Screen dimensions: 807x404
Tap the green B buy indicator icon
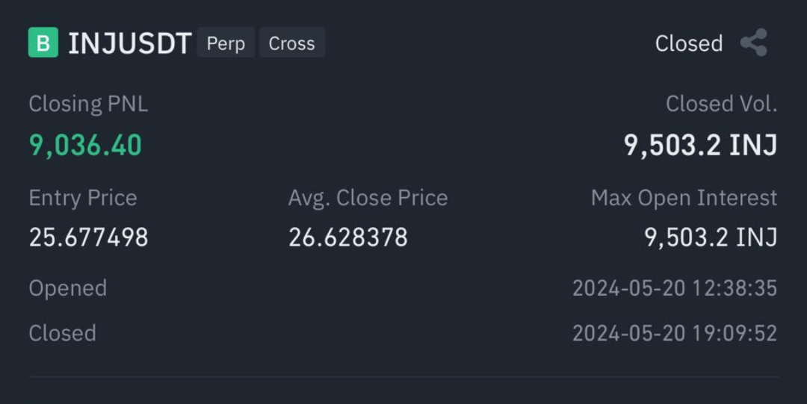(x=43, y=43)
